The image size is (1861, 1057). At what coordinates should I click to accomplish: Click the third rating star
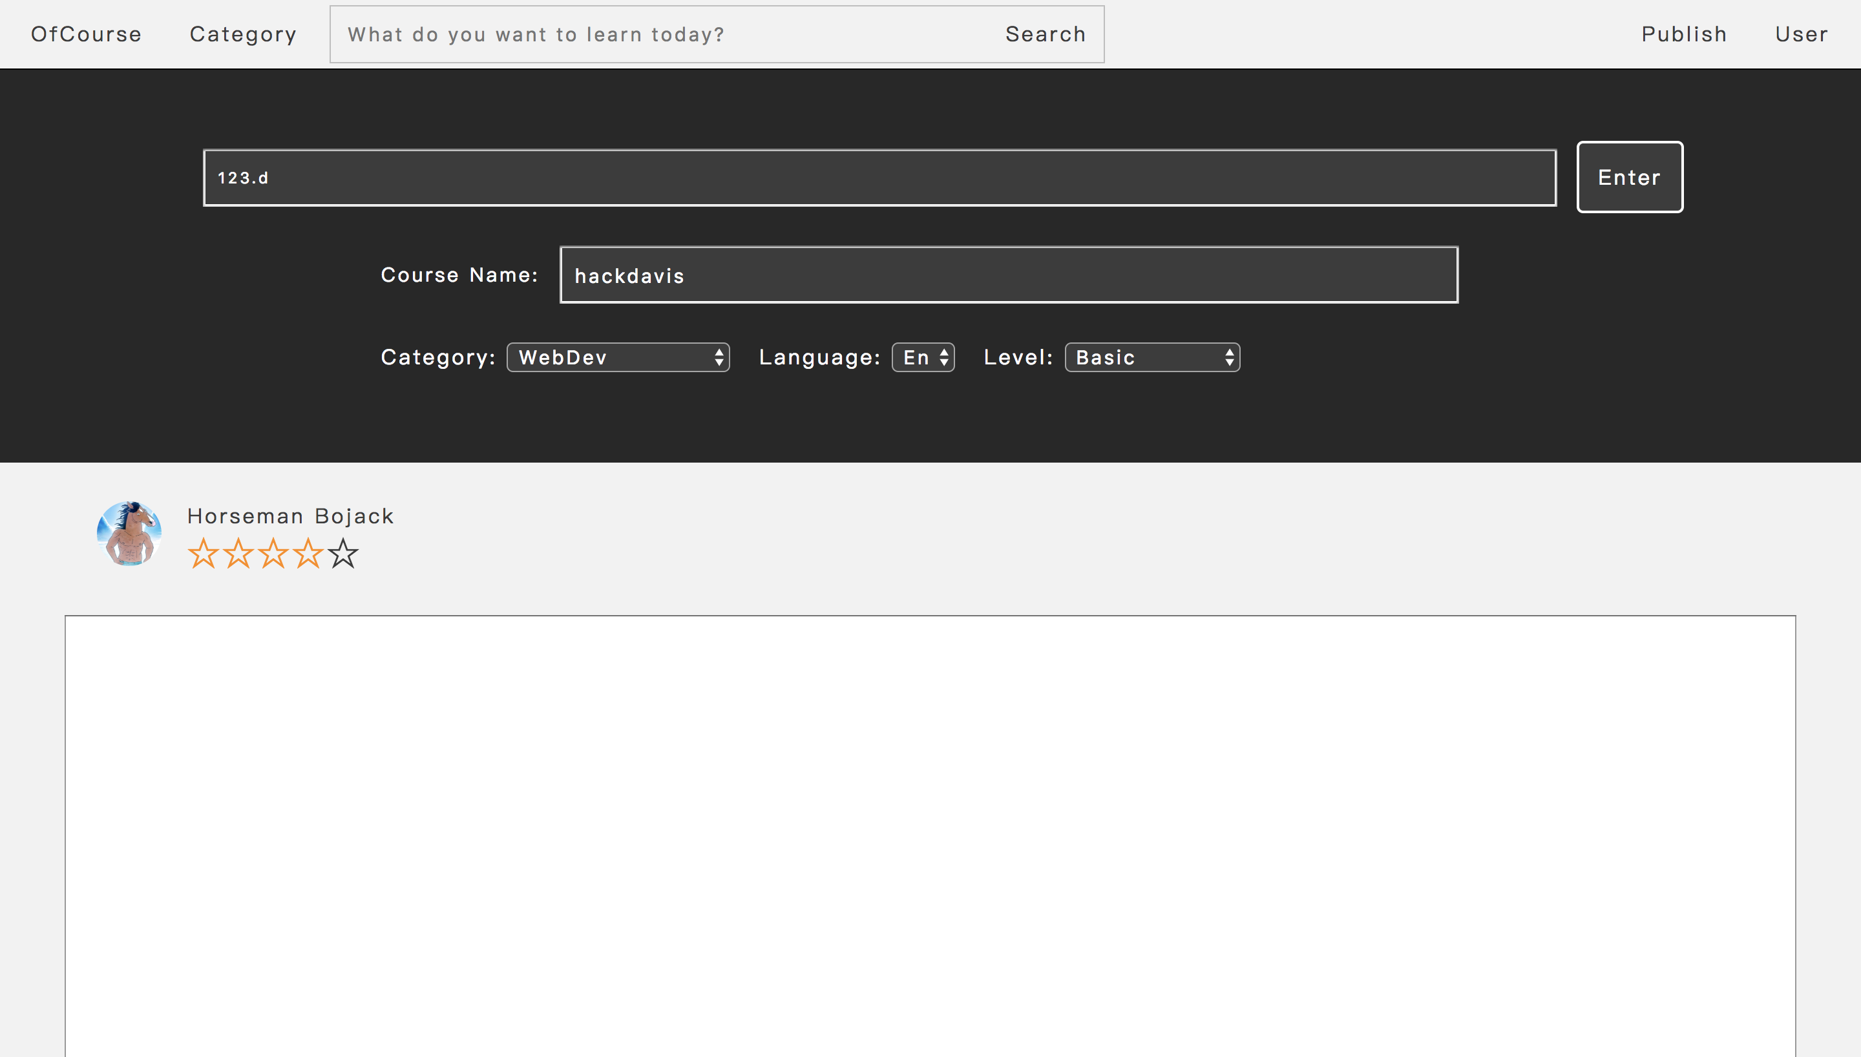(x=273, y=554)
